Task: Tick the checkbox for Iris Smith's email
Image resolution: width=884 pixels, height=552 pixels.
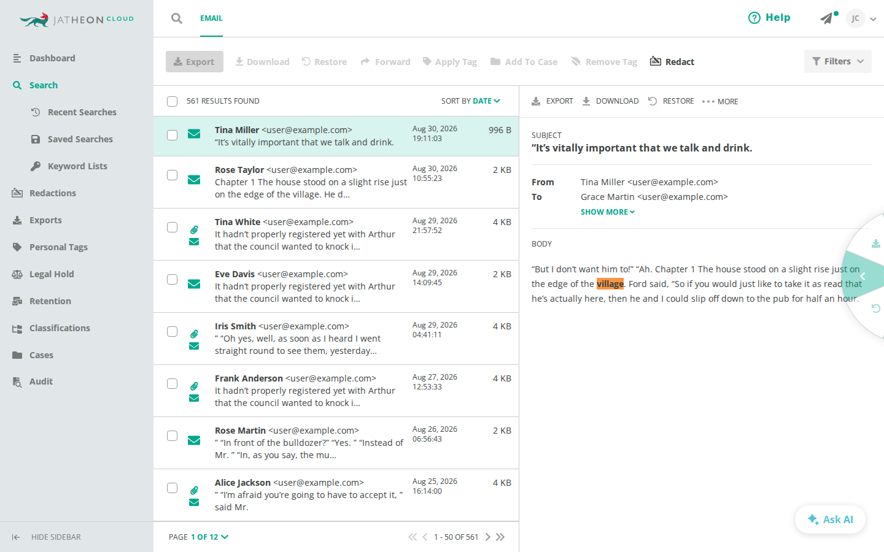Action: (173, 331)
